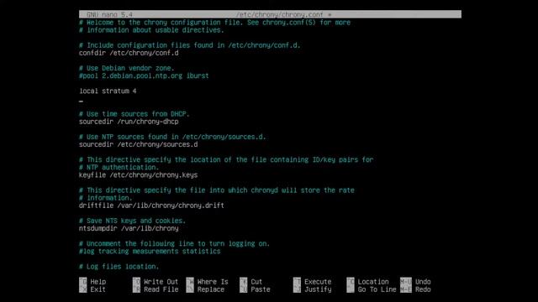Place cursor on '#pool 2.debian.pool.ntp.org iburst' line
The width and height of the screenshot is (538, 302).
point(144,75)
